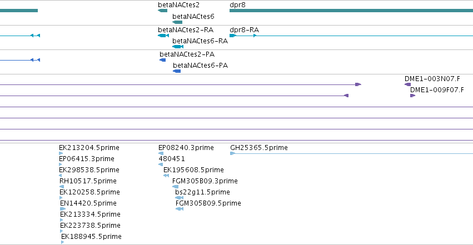This screenshot has width=473, height=245.
Task: Click the FGM305B09.3prime feature label
Action: [205, 181]
